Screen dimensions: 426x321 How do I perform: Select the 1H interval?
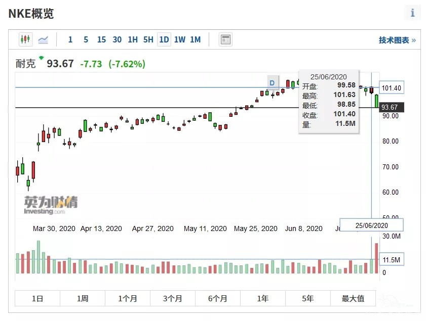pyautogui.click(x=132, y=39)
